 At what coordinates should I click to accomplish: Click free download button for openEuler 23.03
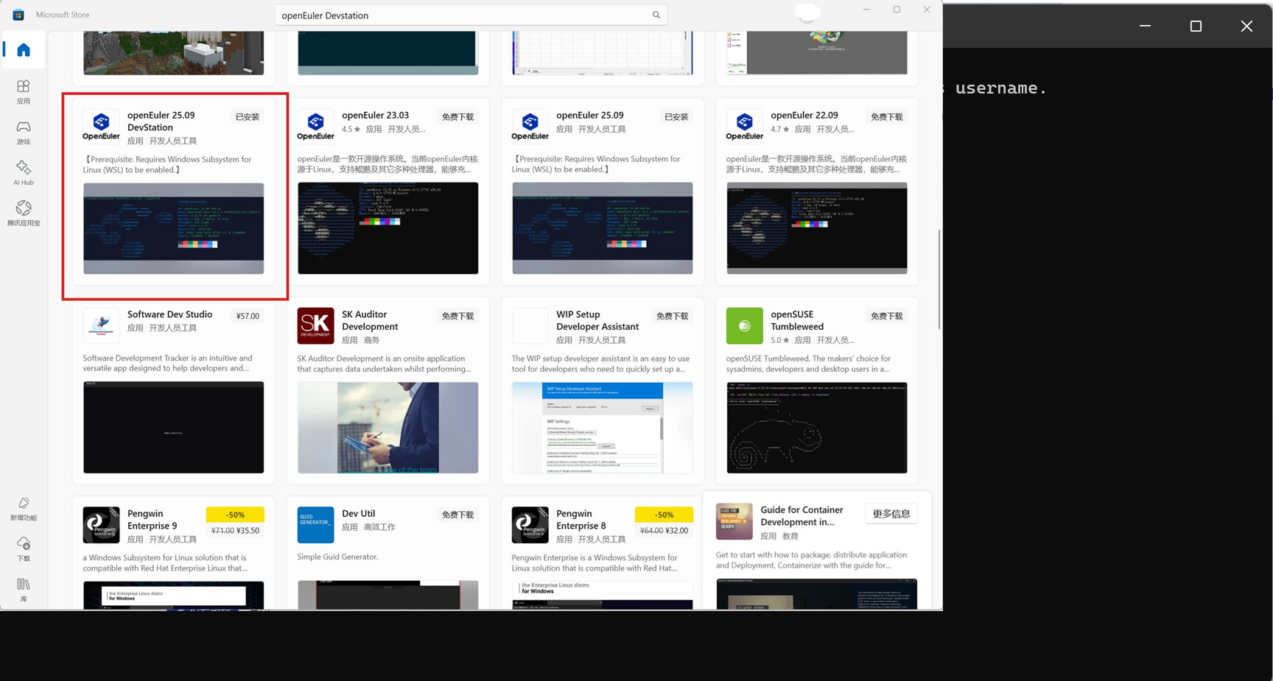tap(457, 117)
